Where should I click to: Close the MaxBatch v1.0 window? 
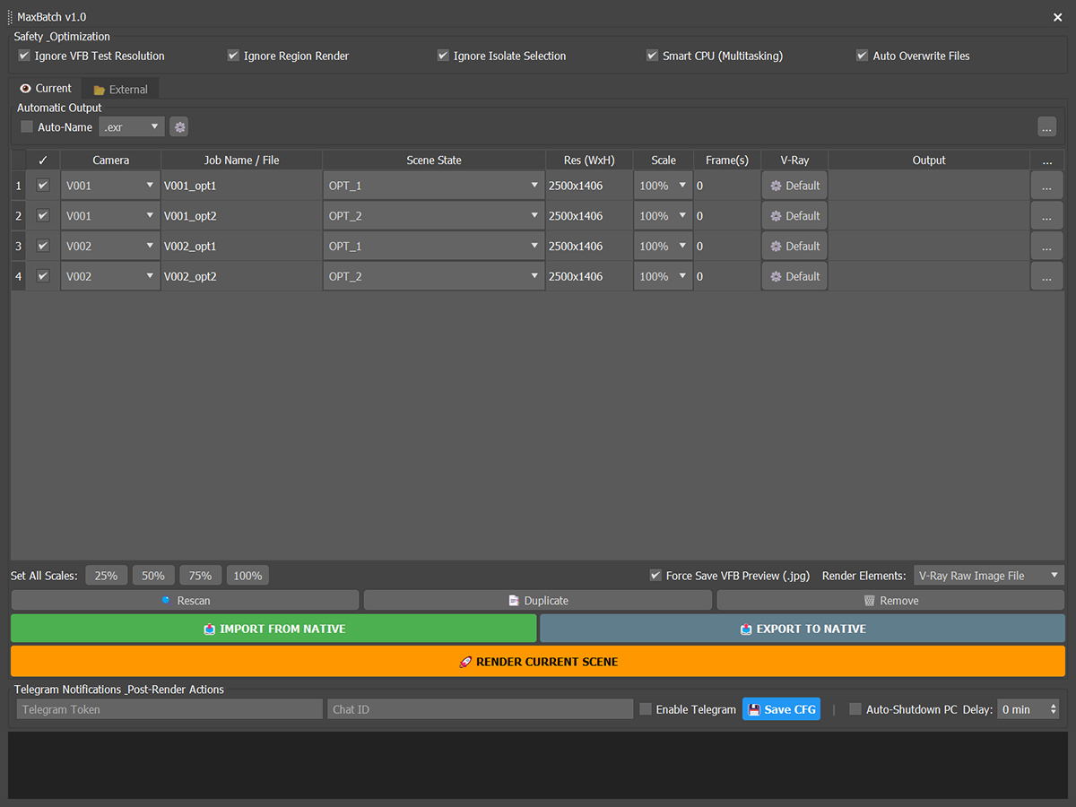click(1058, 17)
